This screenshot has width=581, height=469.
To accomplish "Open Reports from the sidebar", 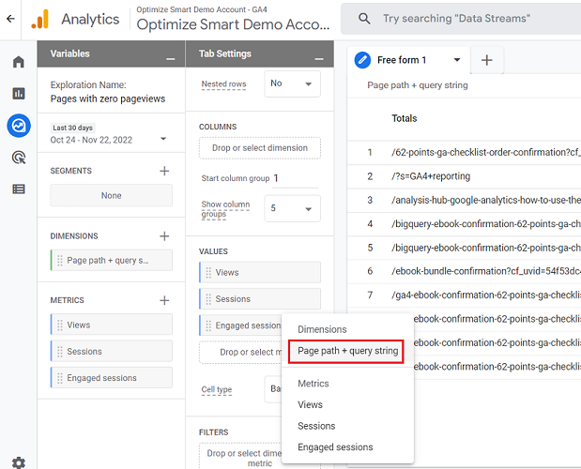I will [19, 93].
